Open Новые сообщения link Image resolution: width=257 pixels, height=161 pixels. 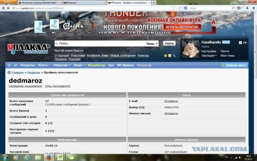123,56
